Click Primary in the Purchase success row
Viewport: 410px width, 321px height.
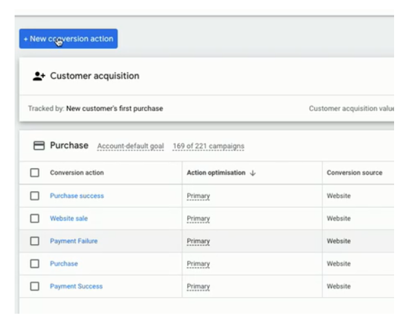pos(198,196)
